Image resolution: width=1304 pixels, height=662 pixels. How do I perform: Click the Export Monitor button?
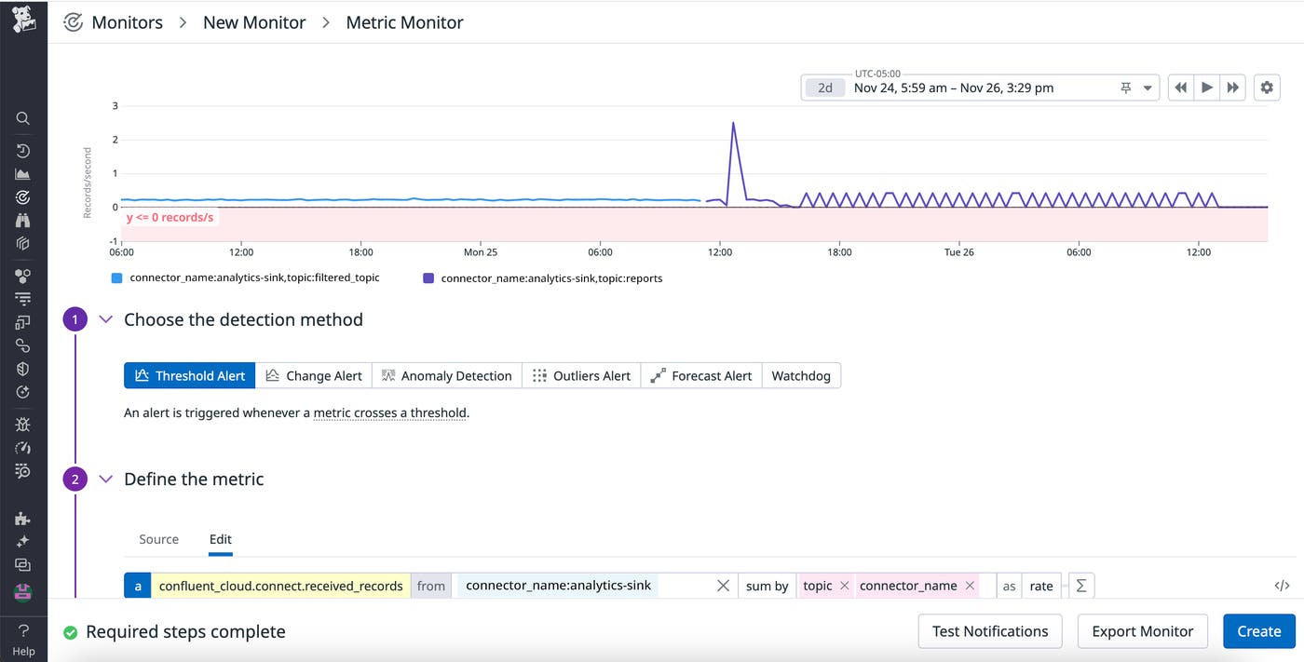1142,631
